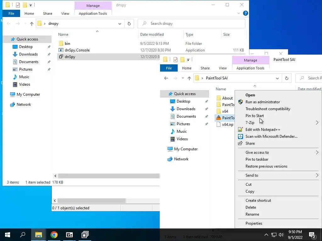Open Share tab in dnspy window
322x241 pixels.
(47, 13)
